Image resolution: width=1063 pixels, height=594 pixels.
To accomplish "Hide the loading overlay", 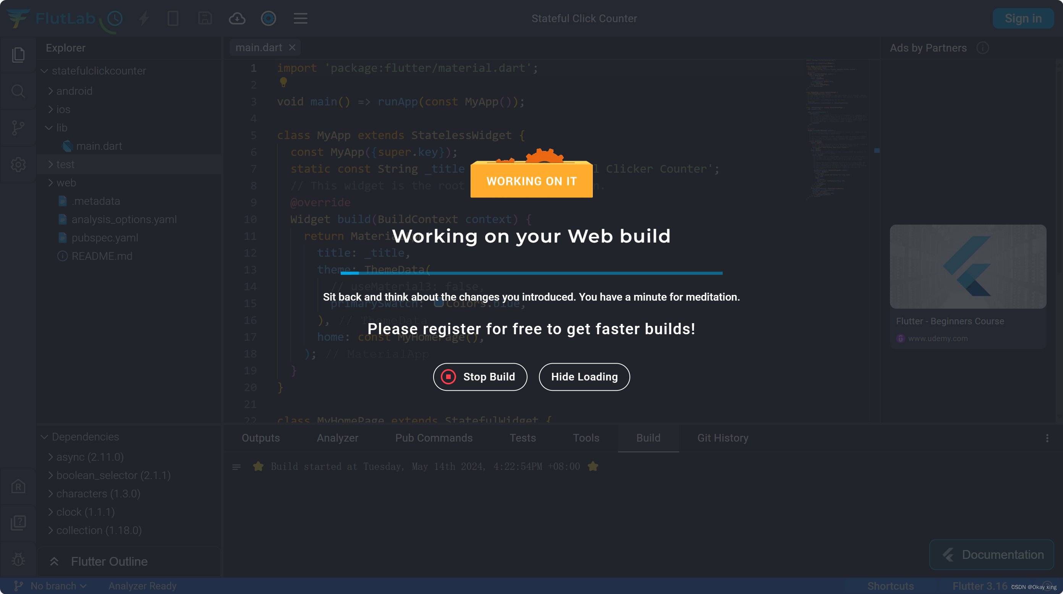I will (584, 377).
